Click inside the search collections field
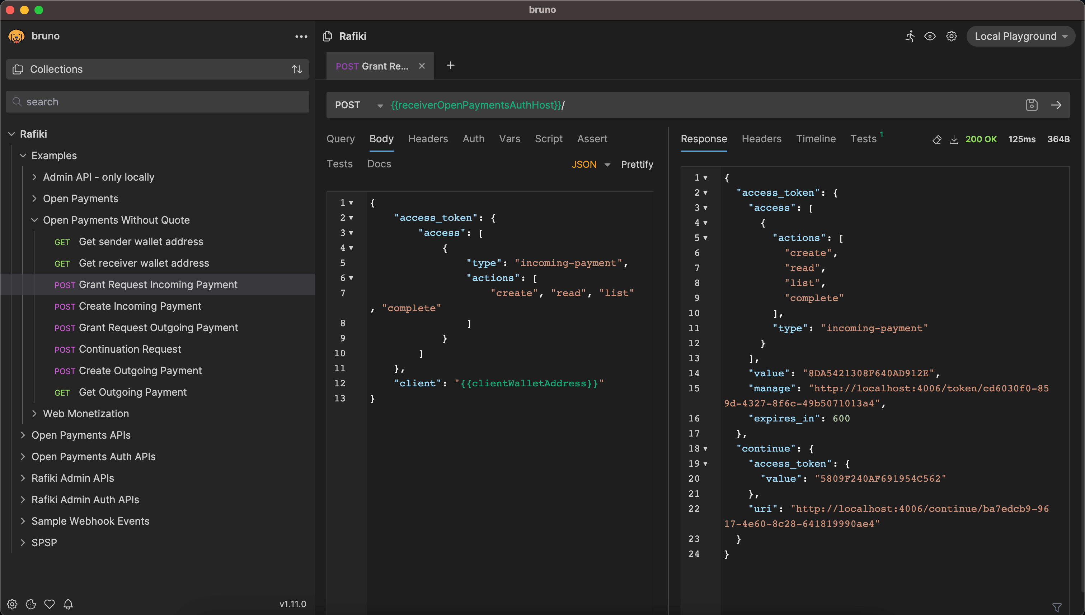Screen dimensions: 1085x615 click(x=157, y=102)
